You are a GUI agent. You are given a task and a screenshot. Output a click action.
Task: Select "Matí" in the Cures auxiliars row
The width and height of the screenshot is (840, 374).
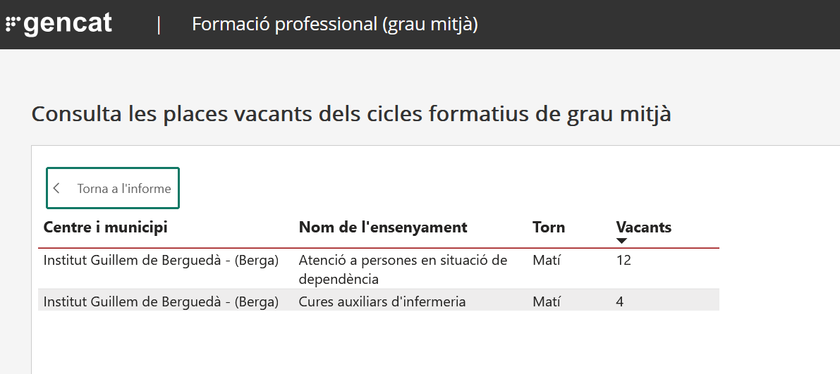(547, 301)
